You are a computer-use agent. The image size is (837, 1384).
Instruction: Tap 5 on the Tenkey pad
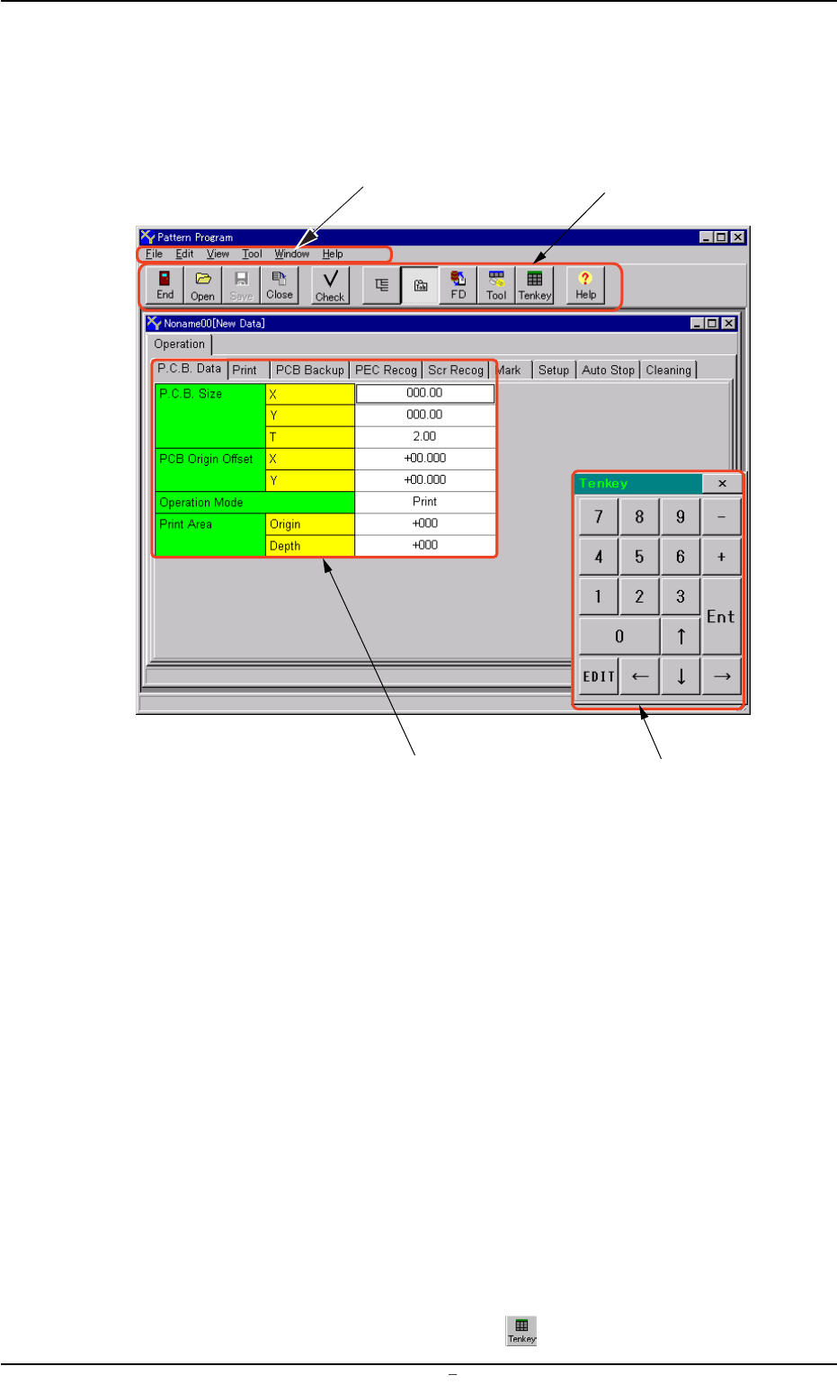[x=639, y=557]
